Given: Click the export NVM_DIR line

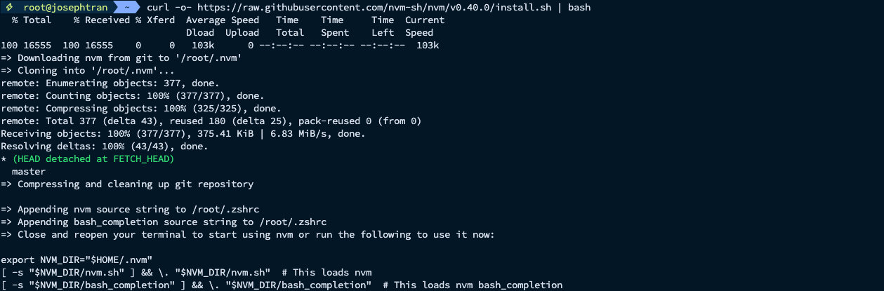Looking at the screenshot, I should (x=77, y=260).
